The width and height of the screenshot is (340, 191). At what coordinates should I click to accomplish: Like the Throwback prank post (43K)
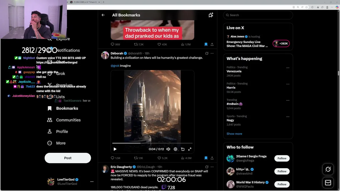[x=162, y=44]
